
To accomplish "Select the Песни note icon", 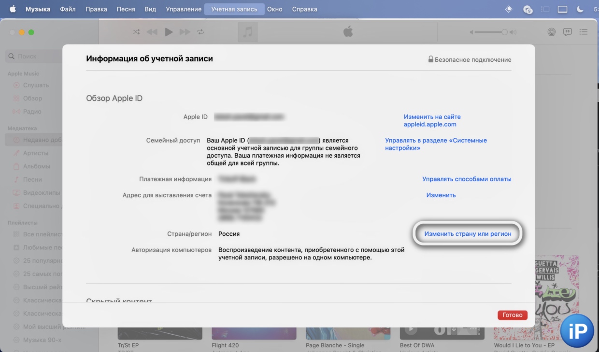I will [16, 179].
